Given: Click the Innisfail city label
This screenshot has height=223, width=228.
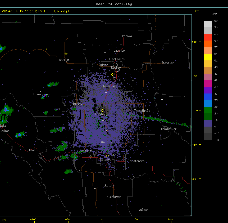Looking at the screenshot, I should [110, 86].
